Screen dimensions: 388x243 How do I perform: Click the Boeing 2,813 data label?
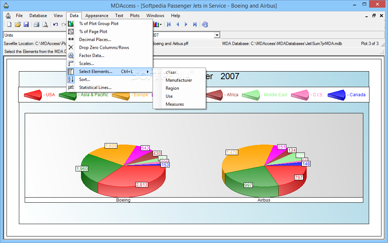pos(142,185)
